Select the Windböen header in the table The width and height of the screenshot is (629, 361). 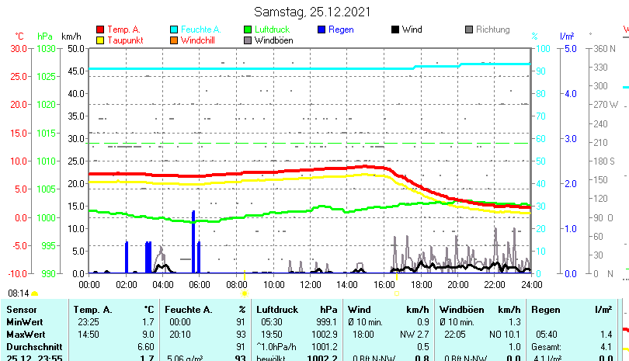click(x=461, y=309)
